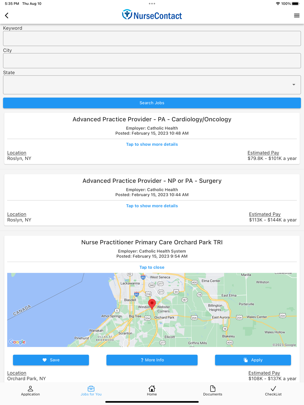
Task: Tap the NurseContact logo
Action: click(152, 15)
